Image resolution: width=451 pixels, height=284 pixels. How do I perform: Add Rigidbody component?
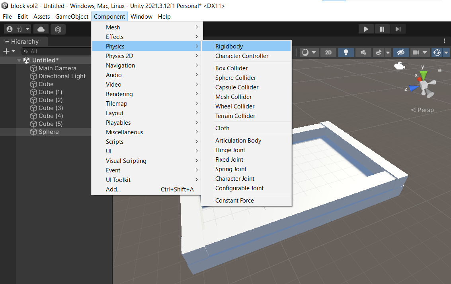pos(246,46)
